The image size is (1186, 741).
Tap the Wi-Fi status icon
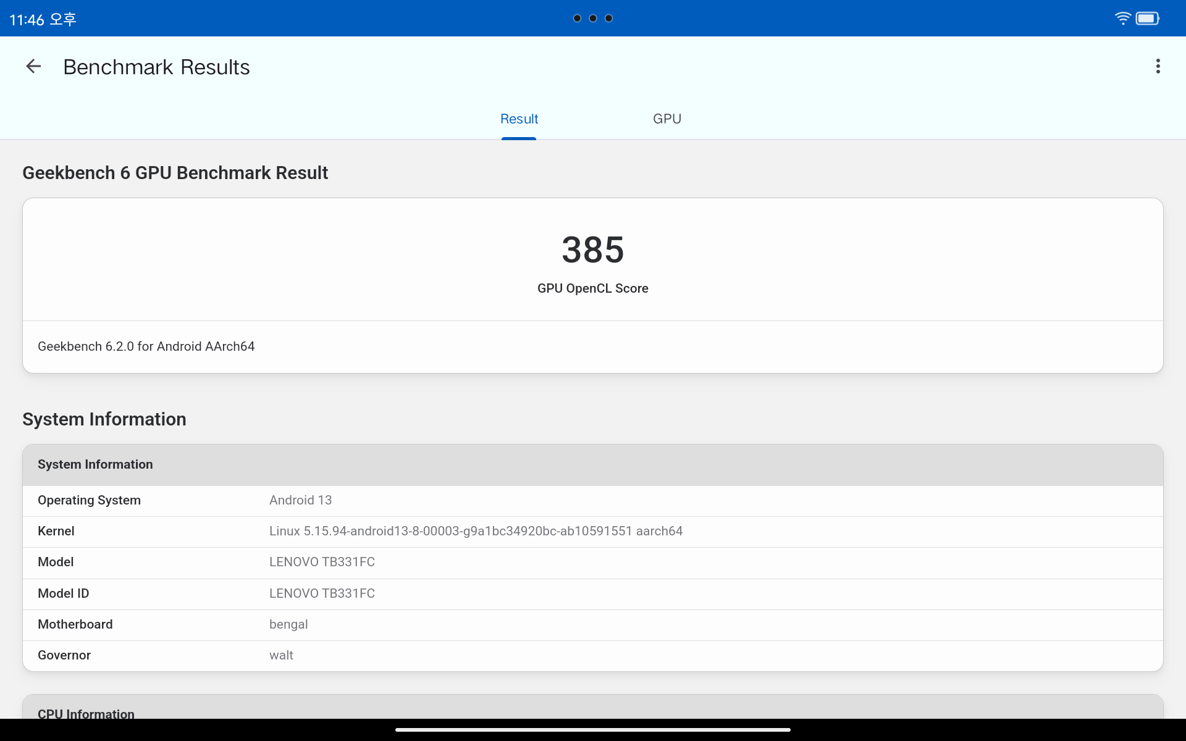pos(1122,19)
